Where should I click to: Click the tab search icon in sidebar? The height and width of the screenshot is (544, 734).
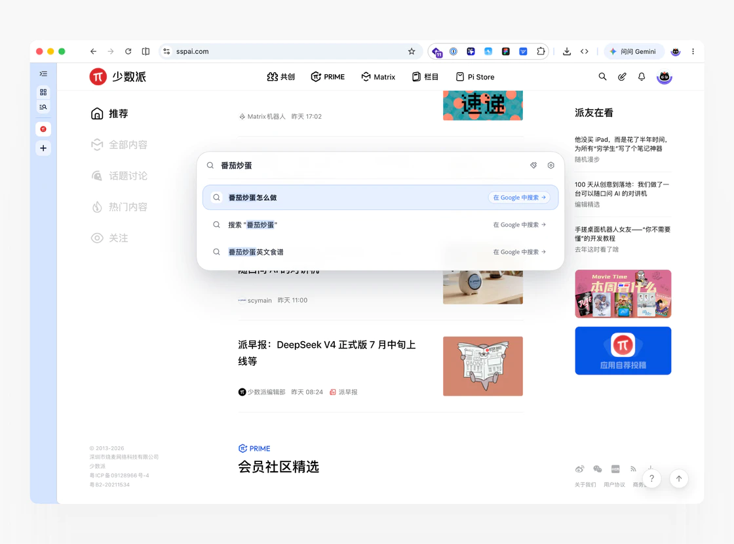(x=43, y=108)
